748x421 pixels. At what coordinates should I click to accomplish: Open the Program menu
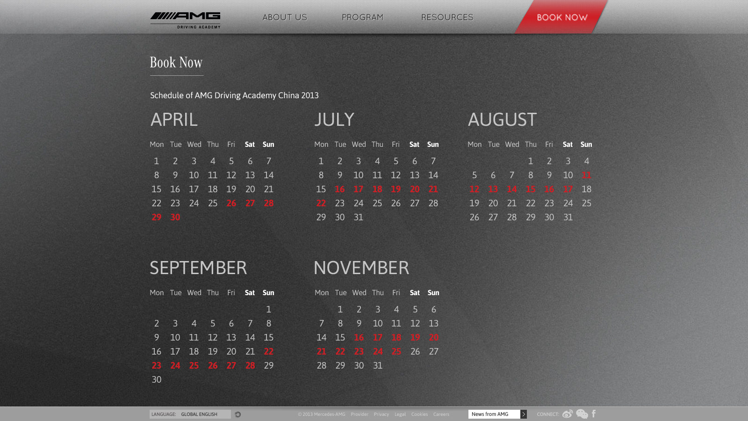coord(362,17)
